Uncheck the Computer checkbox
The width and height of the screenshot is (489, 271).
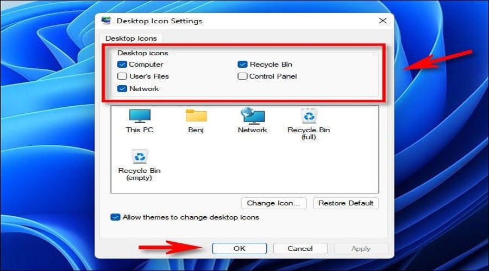click(x=122, y=64)
